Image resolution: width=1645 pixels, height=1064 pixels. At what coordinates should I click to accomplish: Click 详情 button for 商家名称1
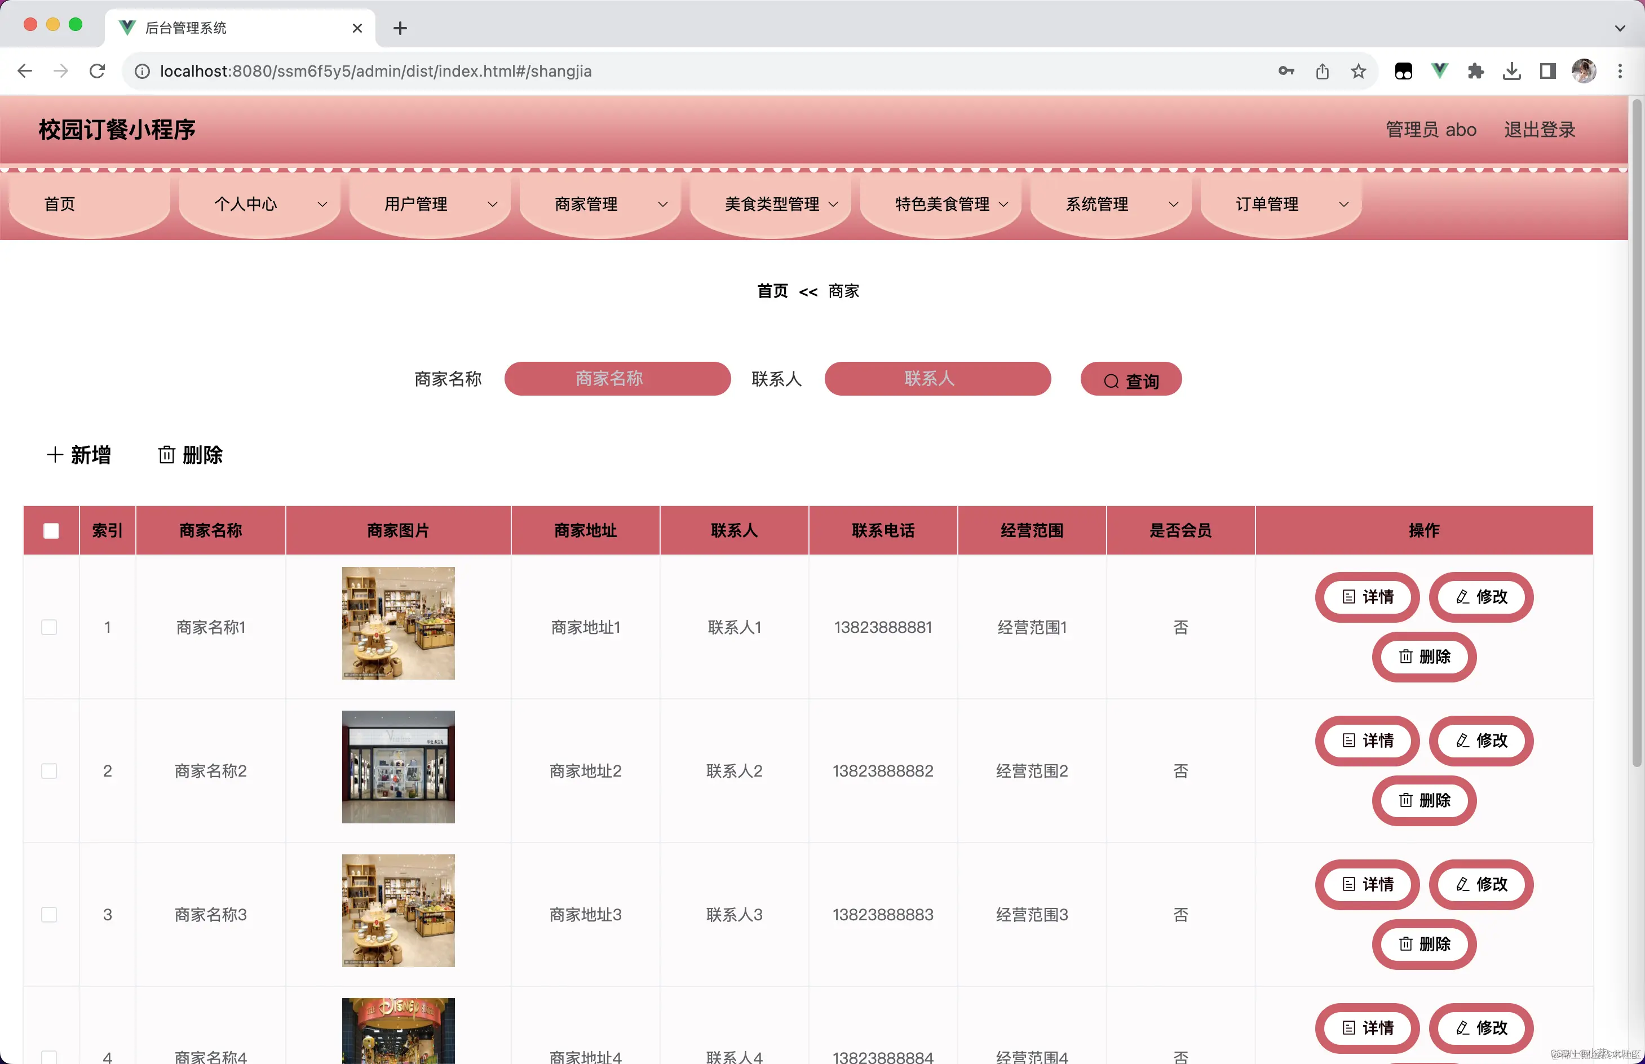click(x=1367, y=597)
